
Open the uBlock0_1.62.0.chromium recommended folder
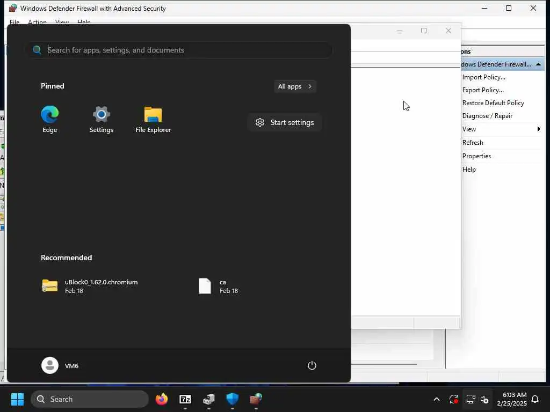tap(90, 286)
